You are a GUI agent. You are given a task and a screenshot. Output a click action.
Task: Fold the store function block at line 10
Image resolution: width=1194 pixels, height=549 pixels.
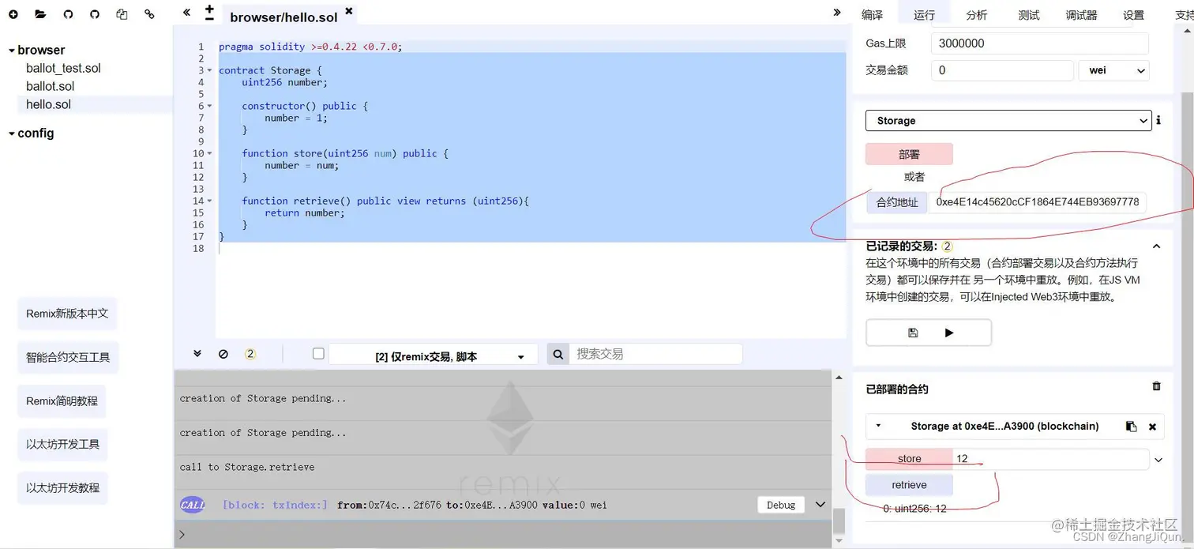pos(210,153)
